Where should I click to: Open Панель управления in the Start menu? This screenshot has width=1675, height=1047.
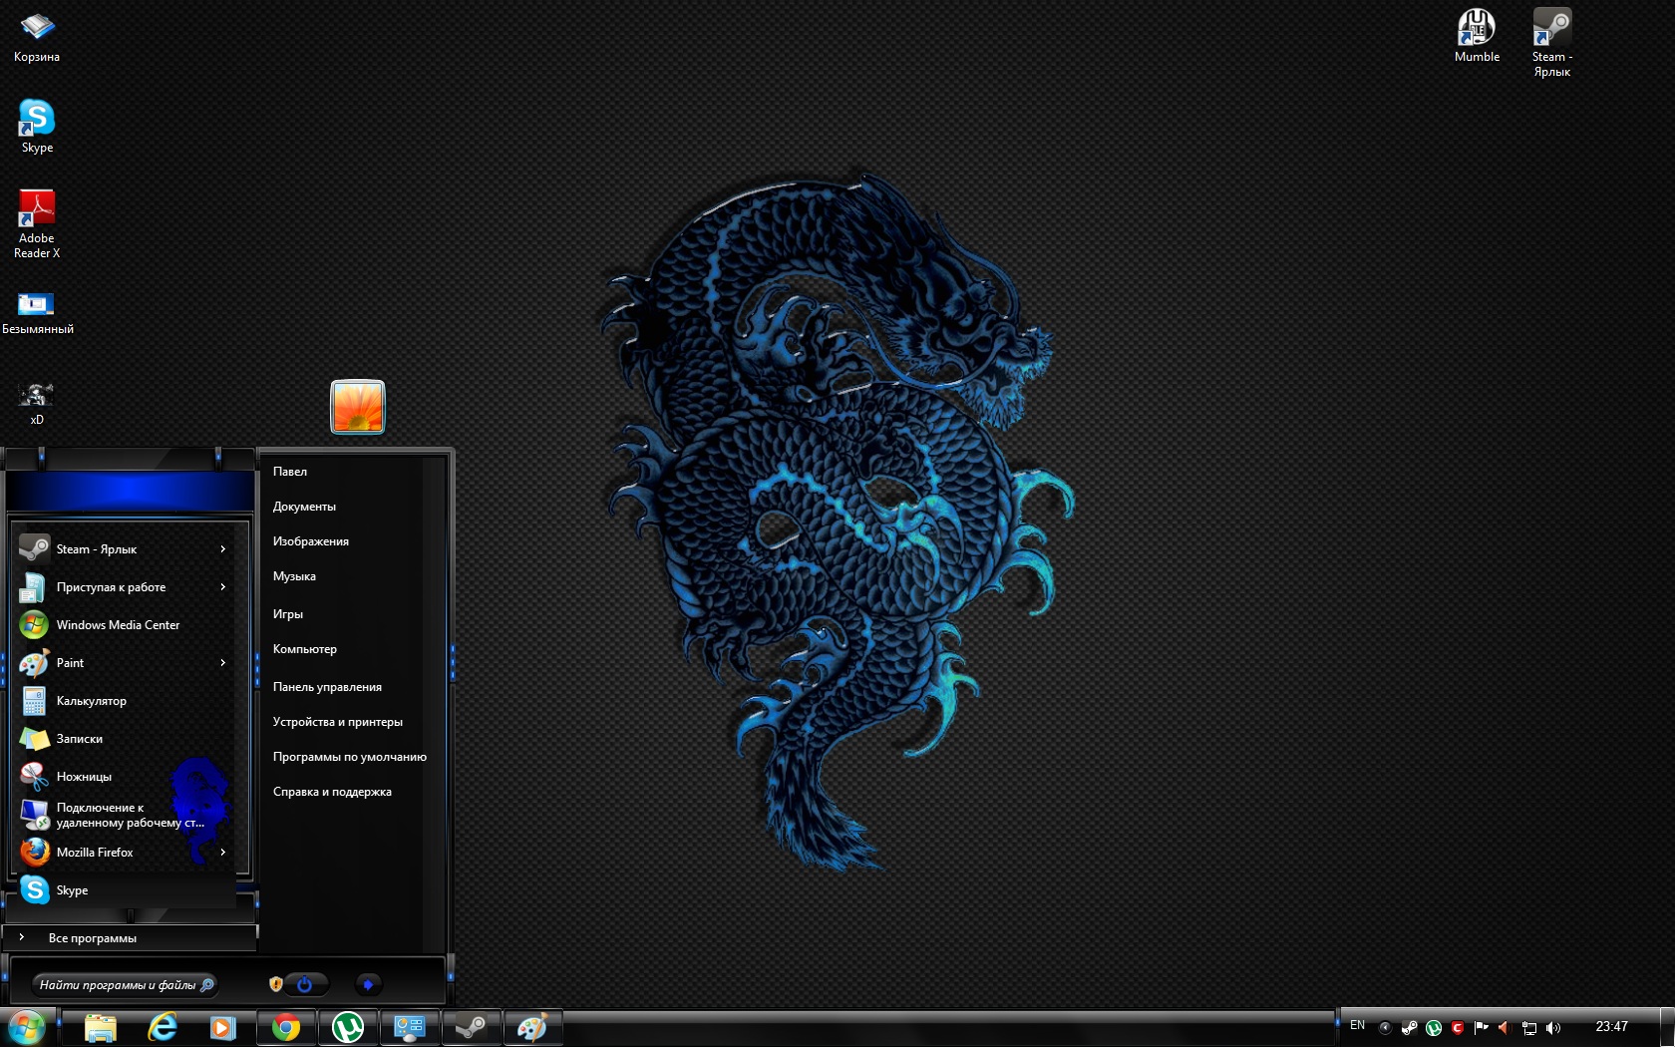[327, 687]
